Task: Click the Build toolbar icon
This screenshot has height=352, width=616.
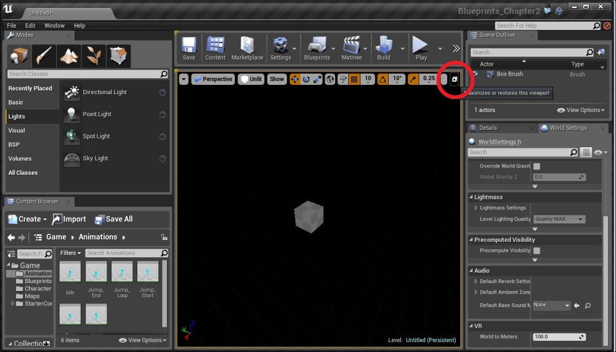Action: pos(384,49)
